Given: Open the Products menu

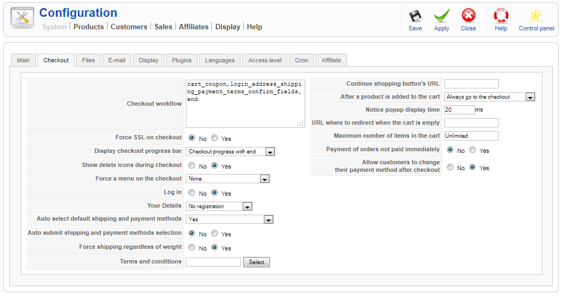Looking at the screenshot, I should (x=89, y=27).
